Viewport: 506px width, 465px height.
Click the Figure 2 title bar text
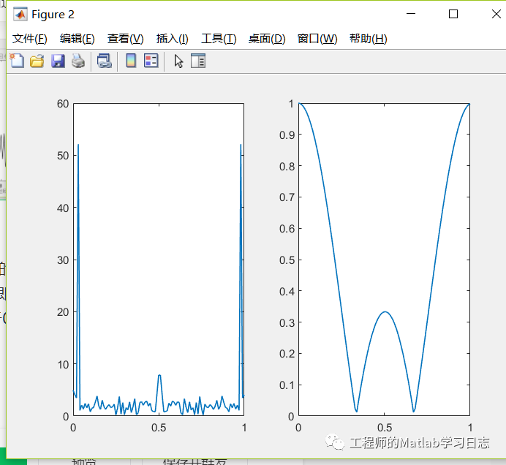pyautogui.click(x=53, y=15)
